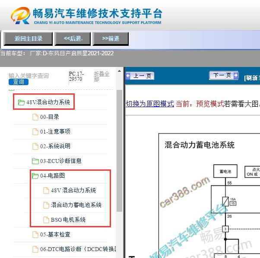Go to next page with 下一页
The width and height of the screenshot is (260, 258).
tap(224, 75)
